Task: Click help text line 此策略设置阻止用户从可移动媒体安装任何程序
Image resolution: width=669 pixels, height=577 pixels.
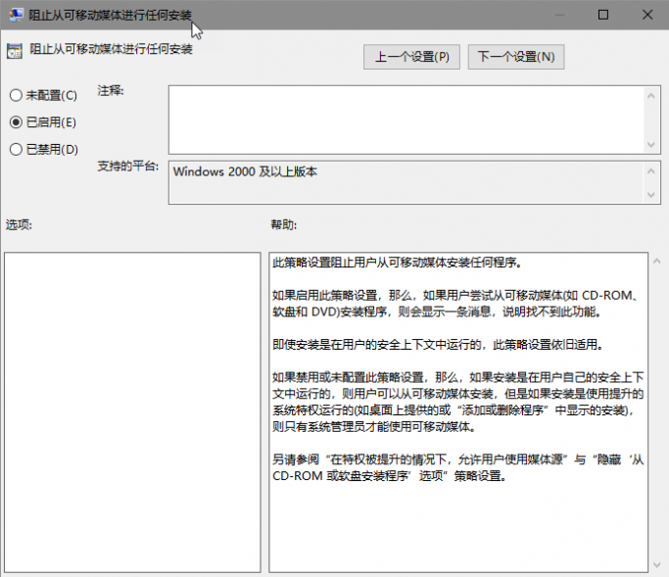Action: coord(398,263)
